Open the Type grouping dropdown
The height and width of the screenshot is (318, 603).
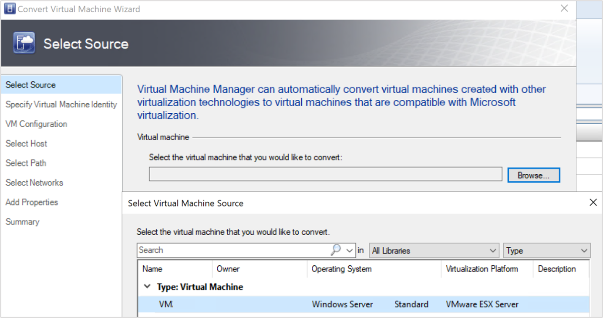(546, 250)
